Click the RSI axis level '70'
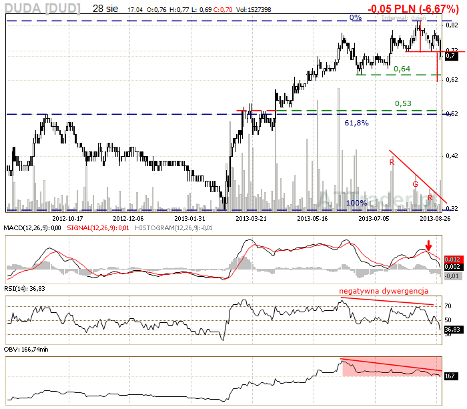467x409 pixels. pos(448,306)
